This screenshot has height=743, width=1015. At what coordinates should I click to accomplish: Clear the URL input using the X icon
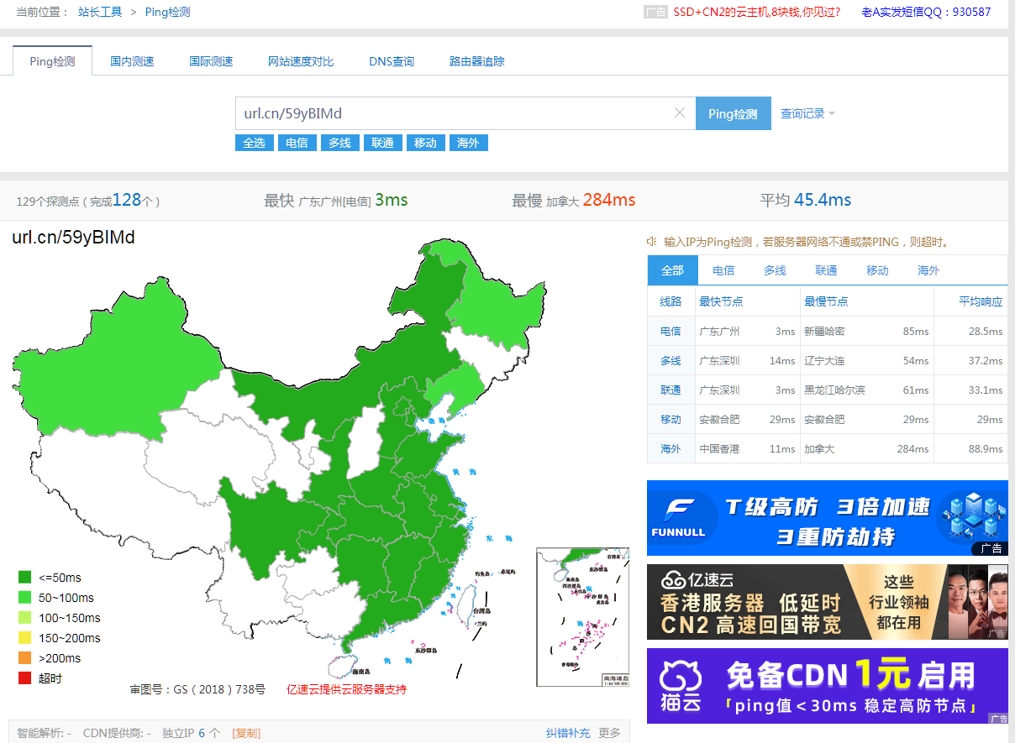(x=680, y=112)
